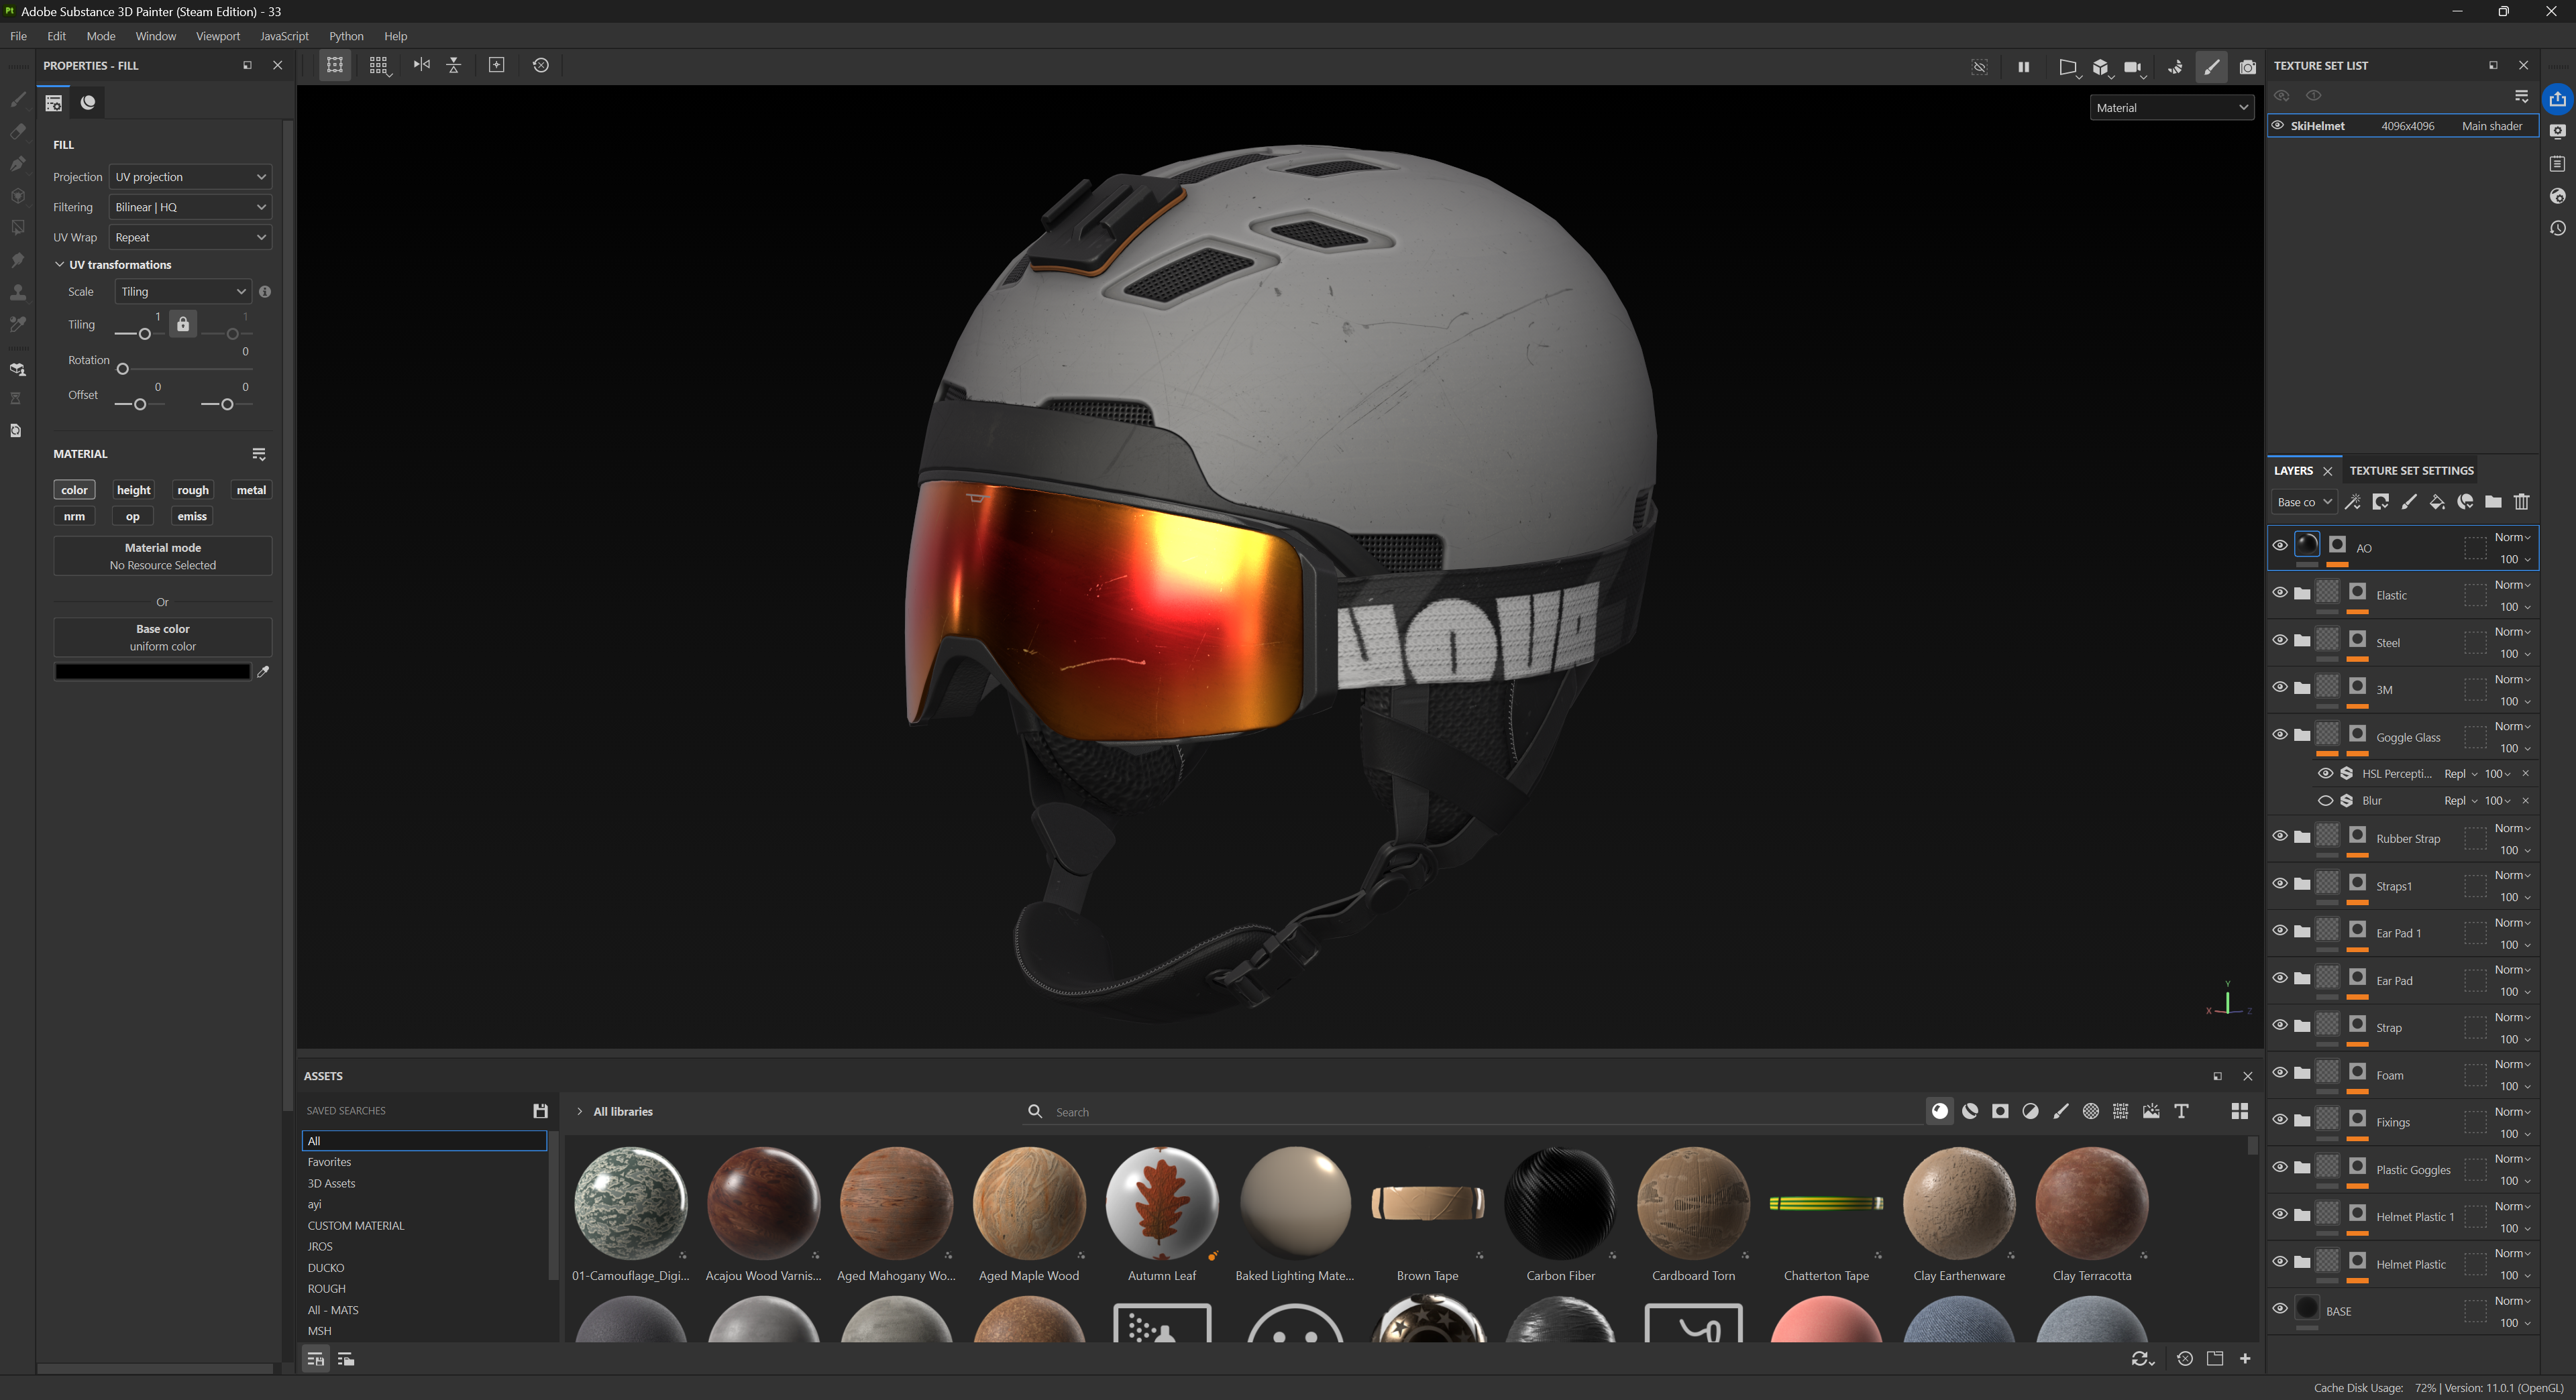This screenshot has width=2576, height=1400.
Task: Open the display settings icon in right sidebar
Action: [x=2557, y=131]
